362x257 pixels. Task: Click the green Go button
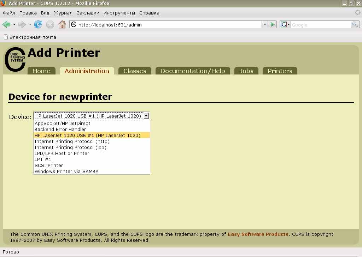[273, 24]
